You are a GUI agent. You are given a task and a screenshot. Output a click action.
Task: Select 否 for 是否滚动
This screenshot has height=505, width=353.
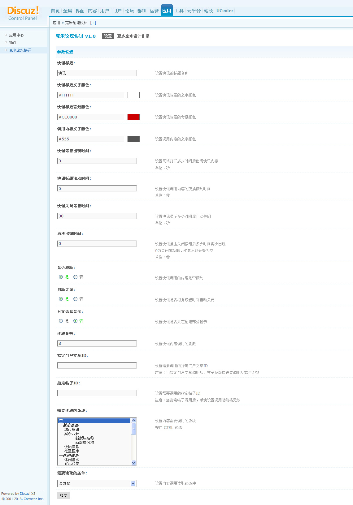coord(76,277)
